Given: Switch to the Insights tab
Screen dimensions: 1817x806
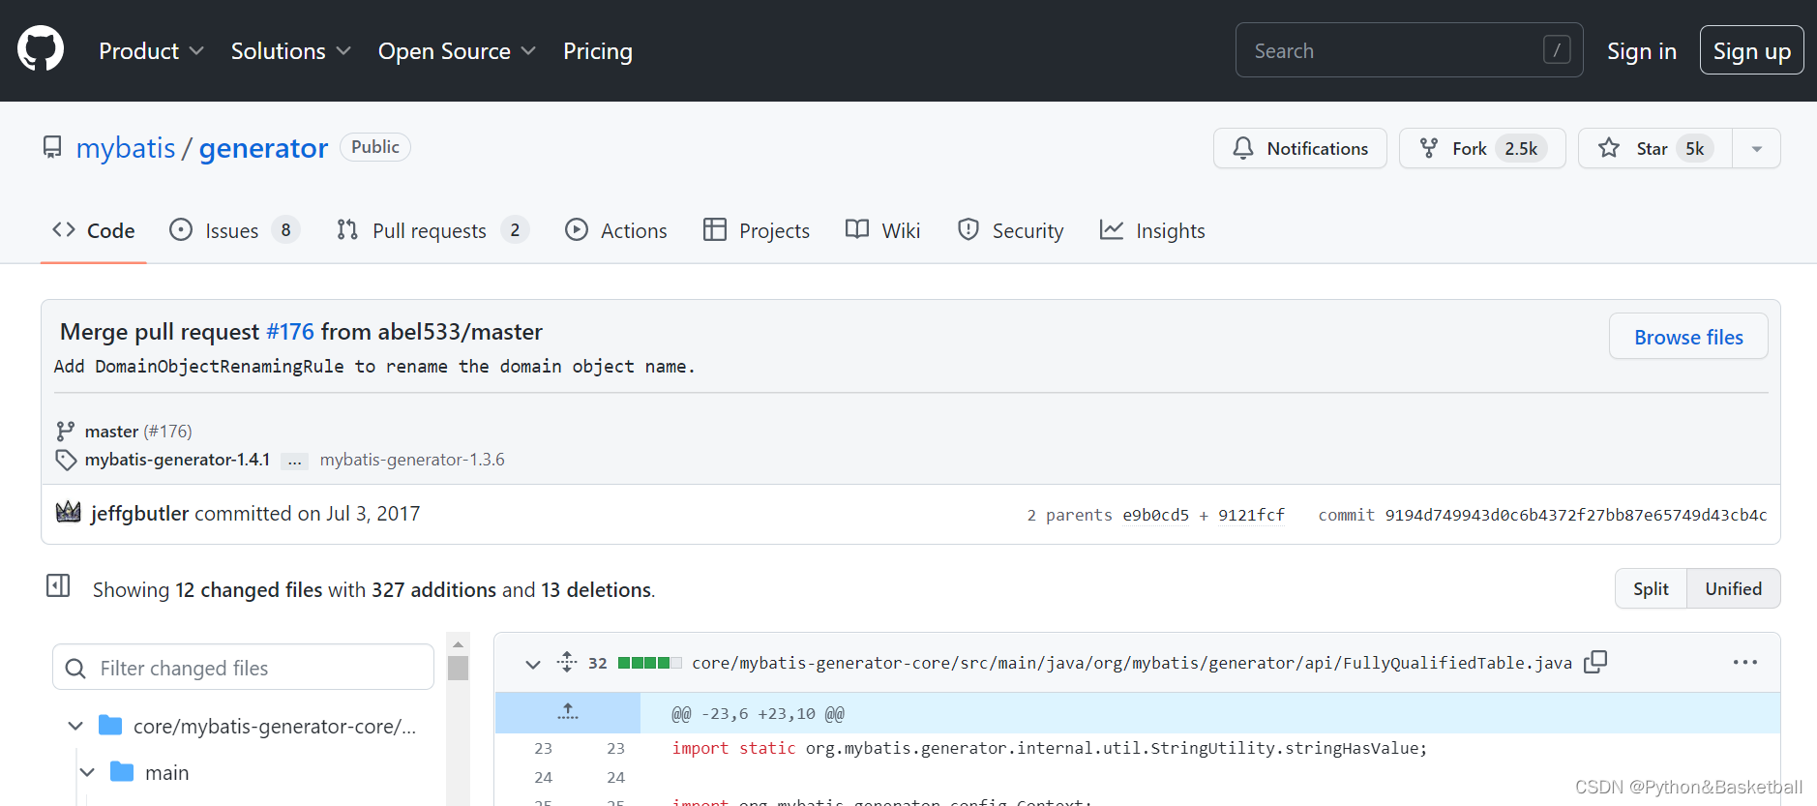Looking at the screenshot, I should click(1152, 230).
